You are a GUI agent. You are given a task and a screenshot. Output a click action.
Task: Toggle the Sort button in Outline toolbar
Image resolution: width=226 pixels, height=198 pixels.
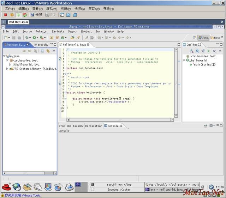pyautogui.click(x=192, y=51)
